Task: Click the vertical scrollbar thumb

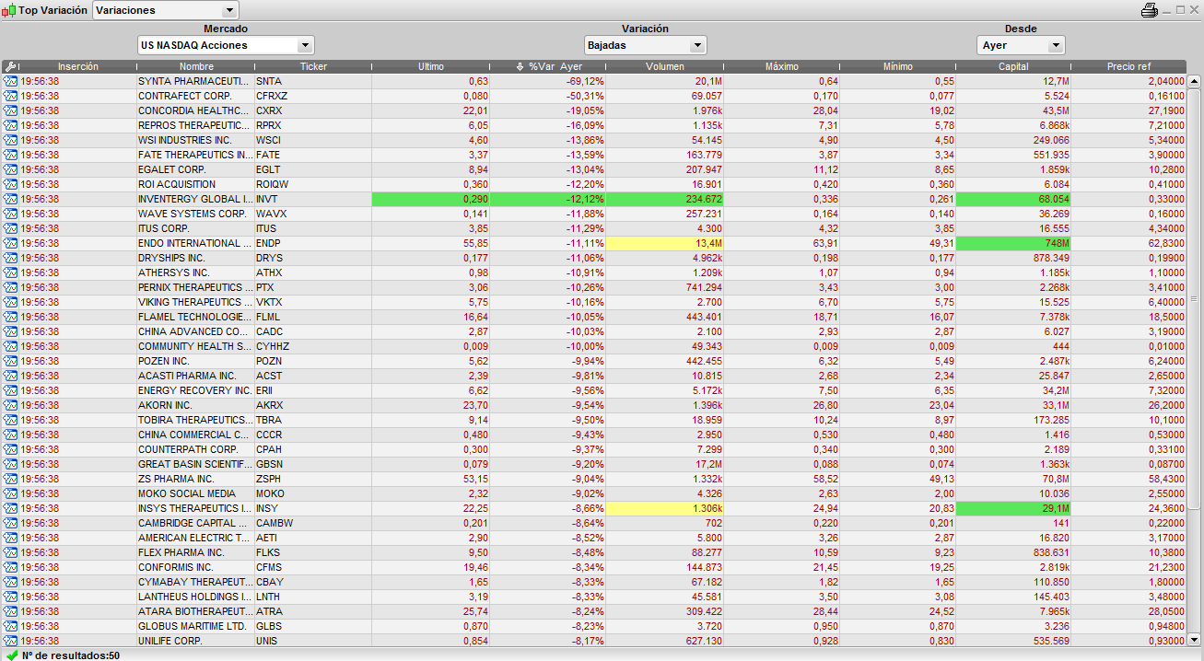Action: (x=1195, y=298)
